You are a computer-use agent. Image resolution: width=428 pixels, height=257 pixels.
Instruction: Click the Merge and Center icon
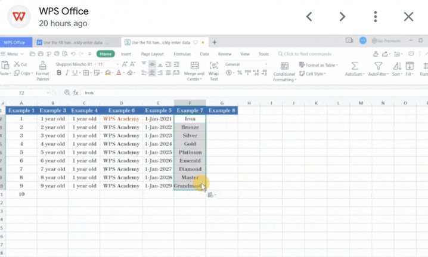pos(194,66)
